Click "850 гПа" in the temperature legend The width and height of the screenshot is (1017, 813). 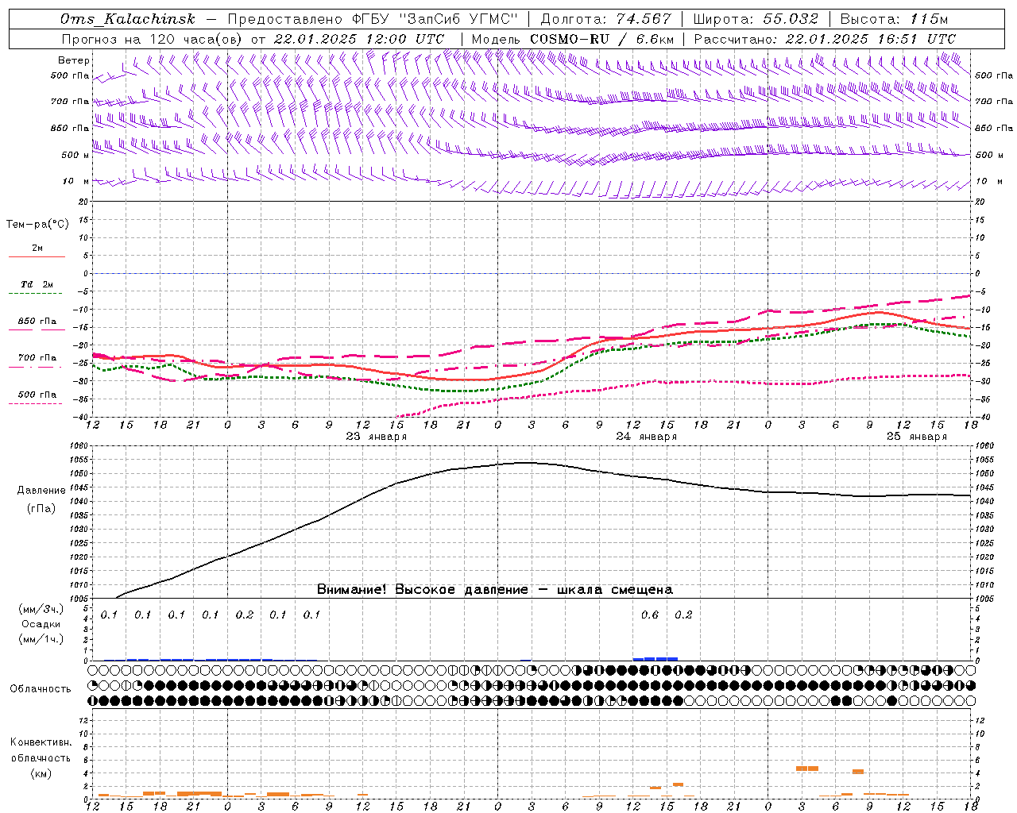(37, 322)
